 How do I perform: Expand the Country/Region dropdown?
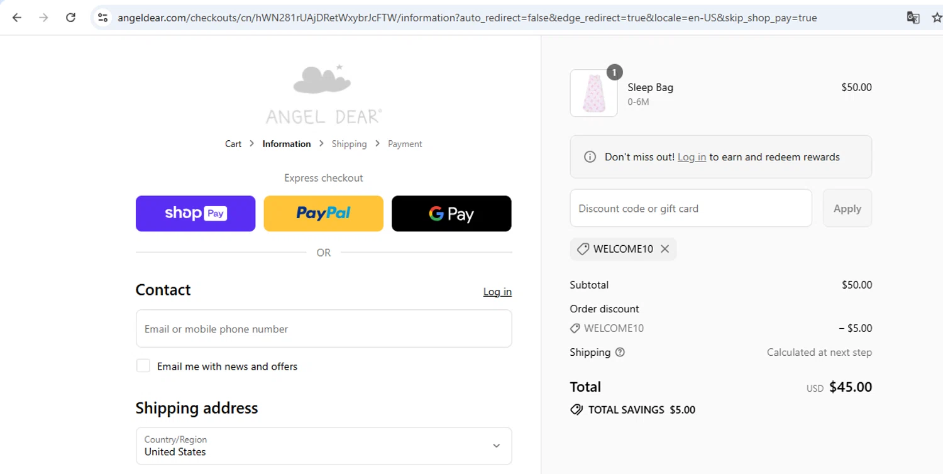(324, 446)
